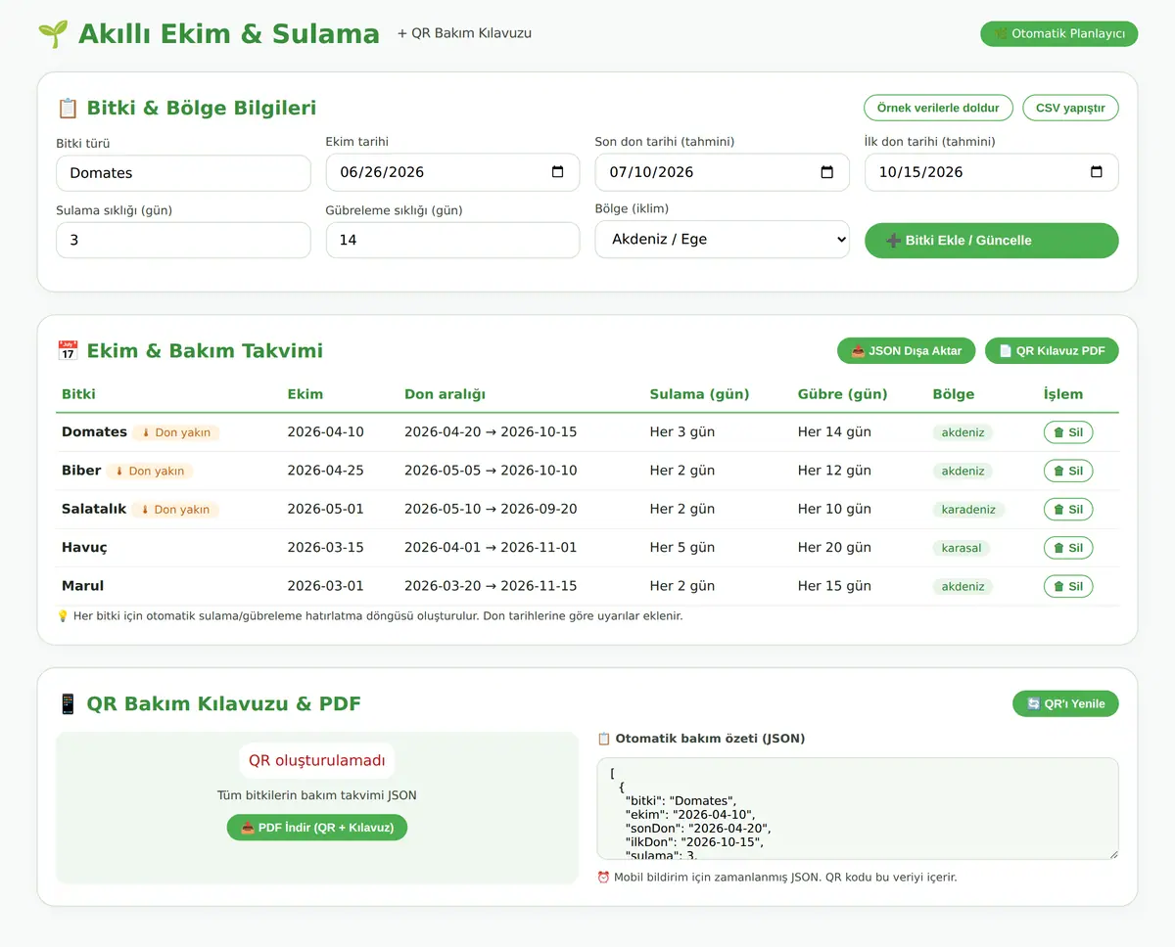Screen dimensions: 1175x947
Task: Click the Otomatik Planlayıcı button
Action: 1058,33
